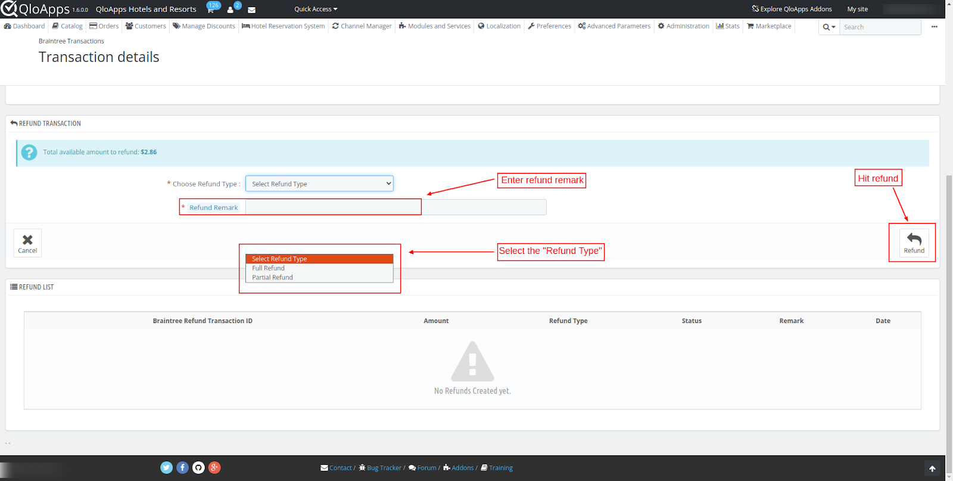Click the Facebook icon in the footer
The image size is (953, 481).
pos(183,468)
